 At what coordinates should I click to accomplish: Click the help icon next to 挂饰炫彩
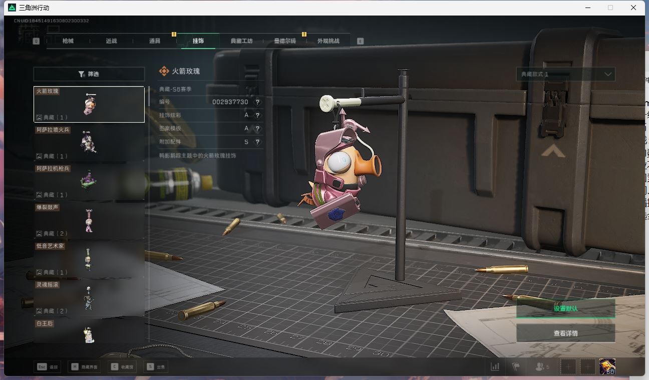pos(257,115)
